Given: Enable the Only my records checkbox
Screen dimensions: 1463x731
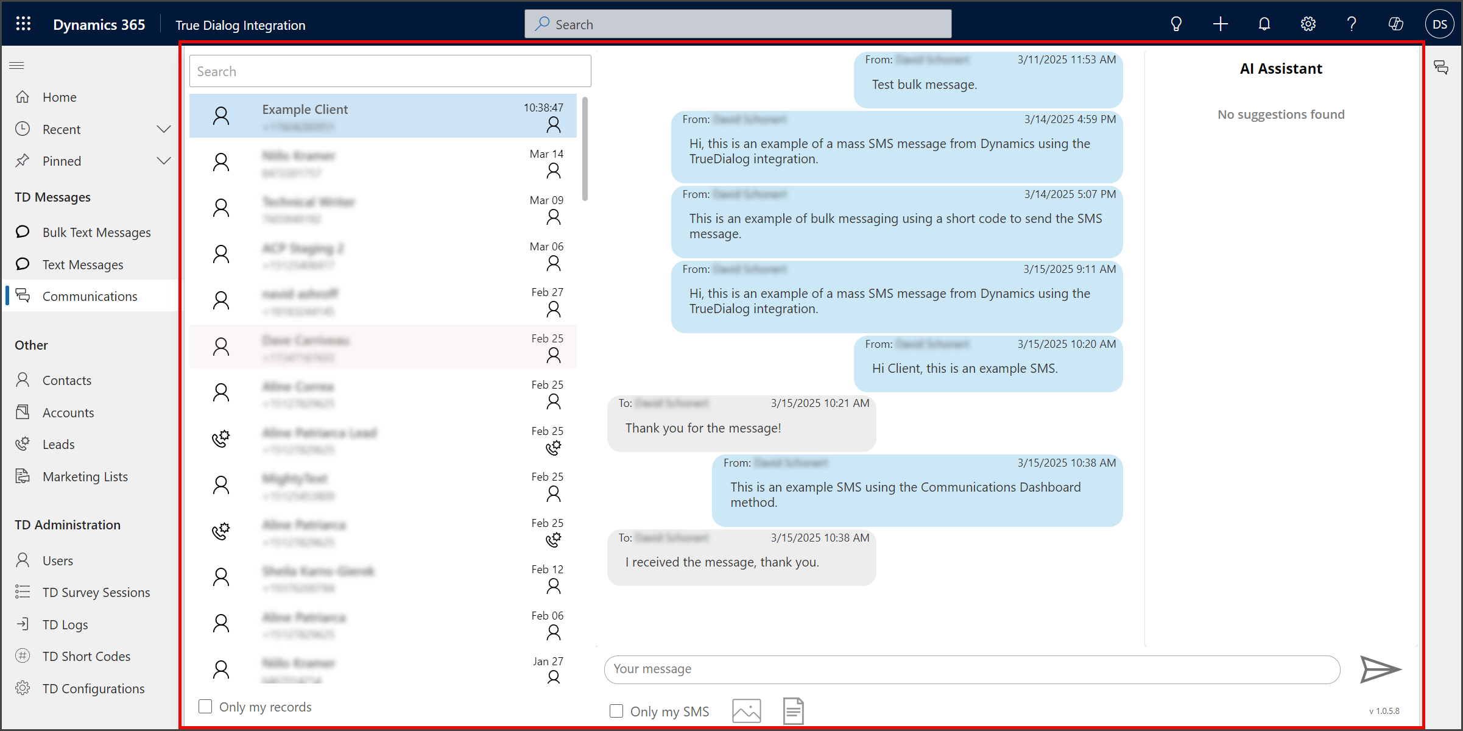Looking at the screenshot, I should [205, 707].
